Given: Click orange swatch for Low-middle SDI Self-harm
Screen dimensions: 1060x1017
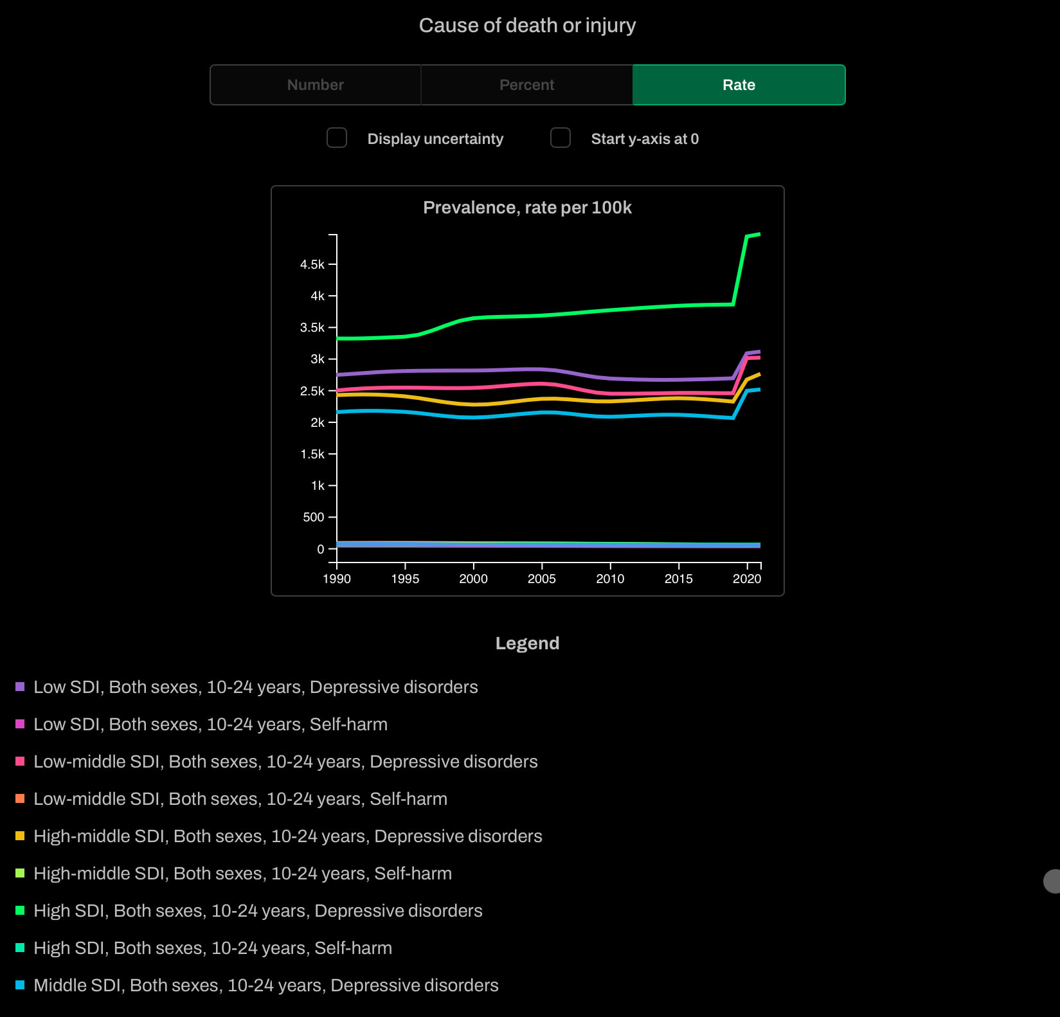Looking at the screenshot, I should pos(20,798).
